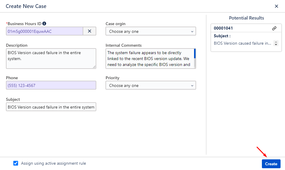Toggle Assign using active assignment rule checkbox
The height and width of the screenshot is (170, 285).
click(16, 163)
